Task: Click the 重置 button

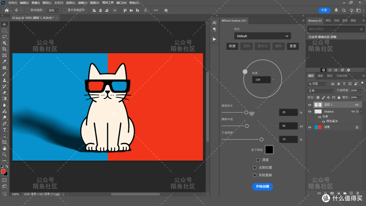Action: coord(293,46)
